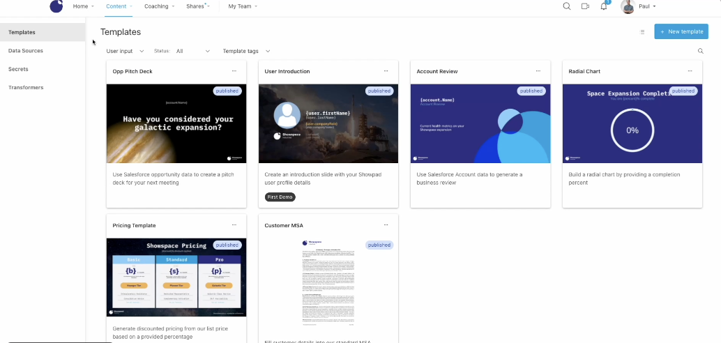Open the more options menu on Account Review
Viewport: 721px width, 343px height.
pyautogui.click(x=538, y=71)
